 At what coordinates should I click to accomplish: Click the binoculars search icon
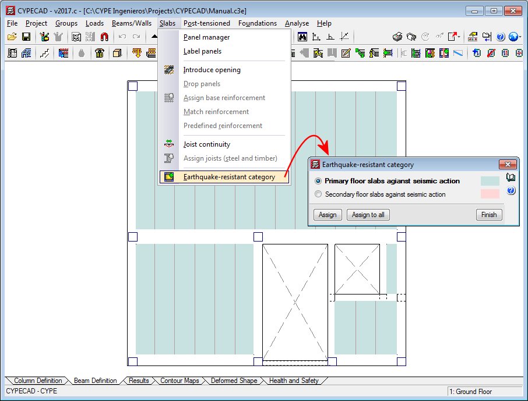(x=302, y=37)
